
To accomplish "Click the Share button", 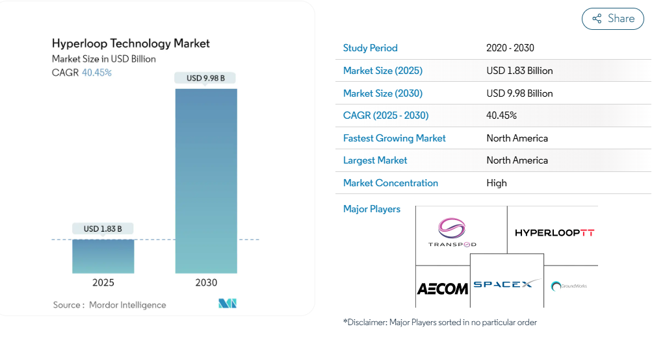I will [x=612, y=19].
